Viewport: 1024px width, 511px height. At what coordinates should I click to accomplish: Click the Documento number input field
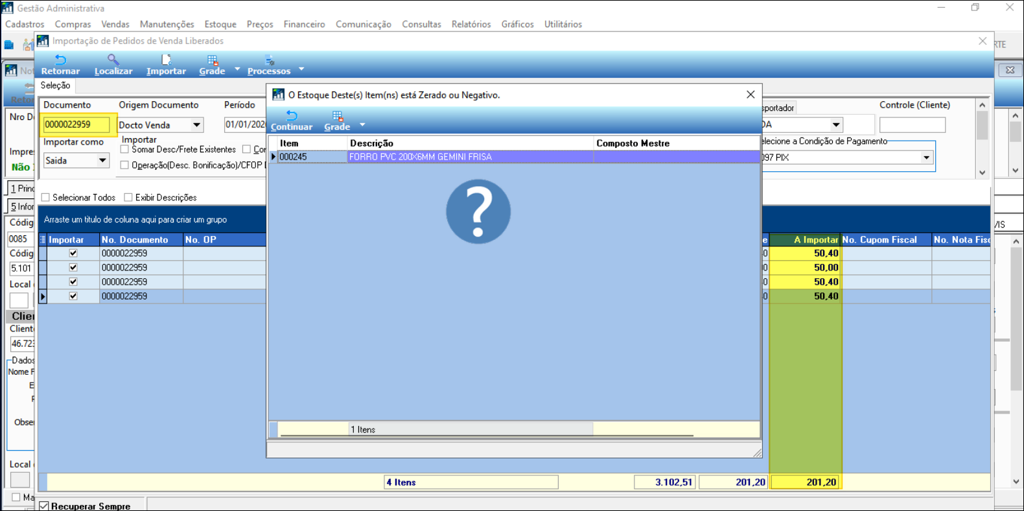pos(76,125)
